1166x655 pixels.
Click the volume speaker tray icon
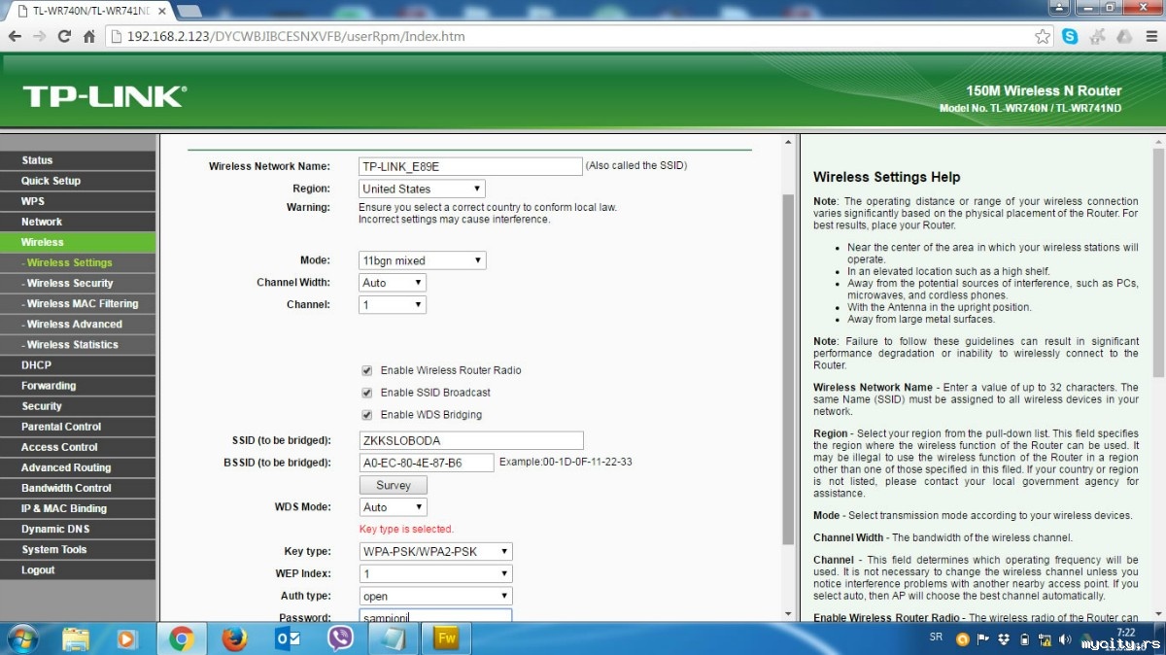click(x=1063, y=638)
